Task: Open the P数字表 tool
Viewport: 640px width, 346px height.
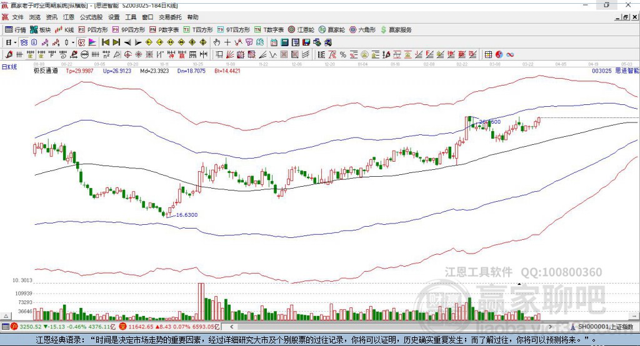Action: tap(164, 30)
